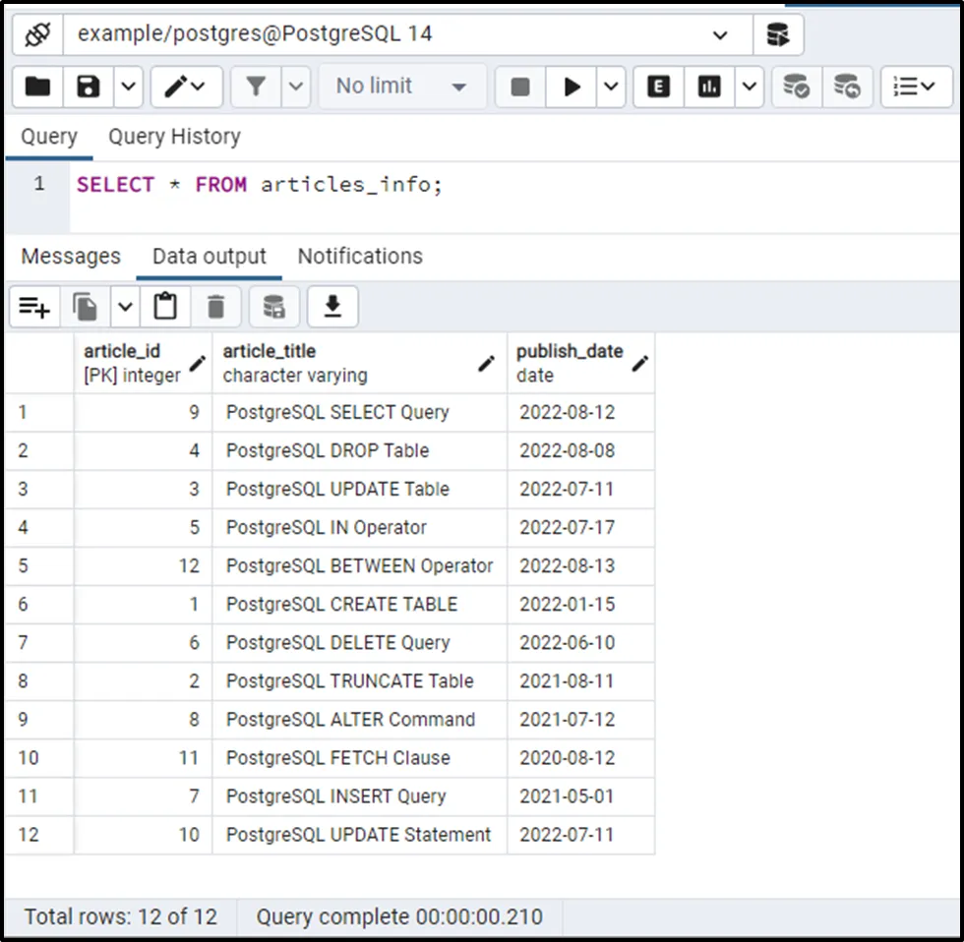964x942 pixels.
Task: Click inside the SQL query editor line
Action: 492,185
